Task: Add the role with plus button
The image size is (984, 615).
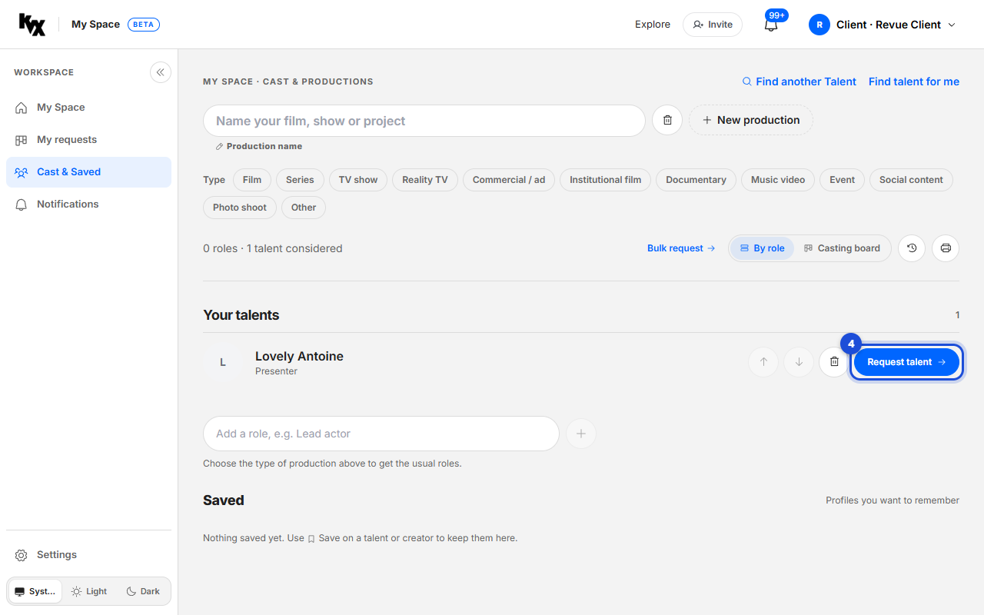Action: pos(581,434)
